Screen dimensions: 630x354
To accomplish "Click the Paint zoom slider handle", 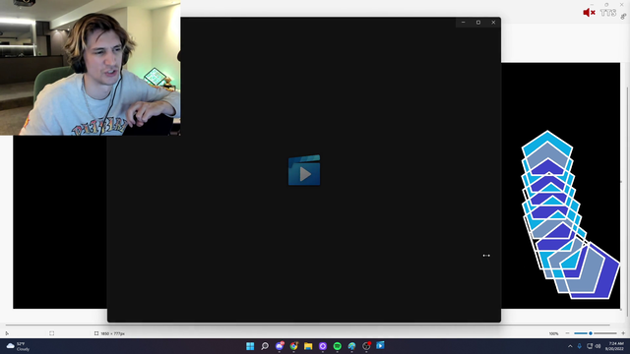I will [591, 333].
